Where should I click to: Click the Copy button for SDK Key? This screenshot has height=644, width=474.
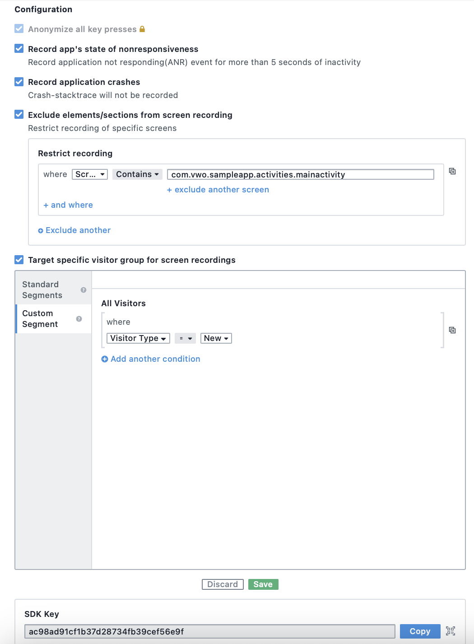pos(420,631)
